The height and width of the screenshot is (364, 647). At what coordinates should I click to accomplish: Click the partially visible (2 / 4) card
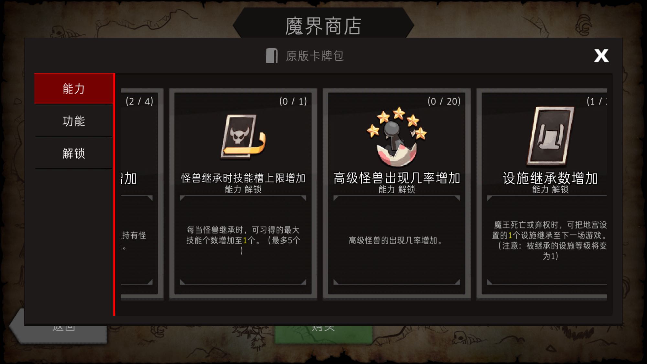140,194
